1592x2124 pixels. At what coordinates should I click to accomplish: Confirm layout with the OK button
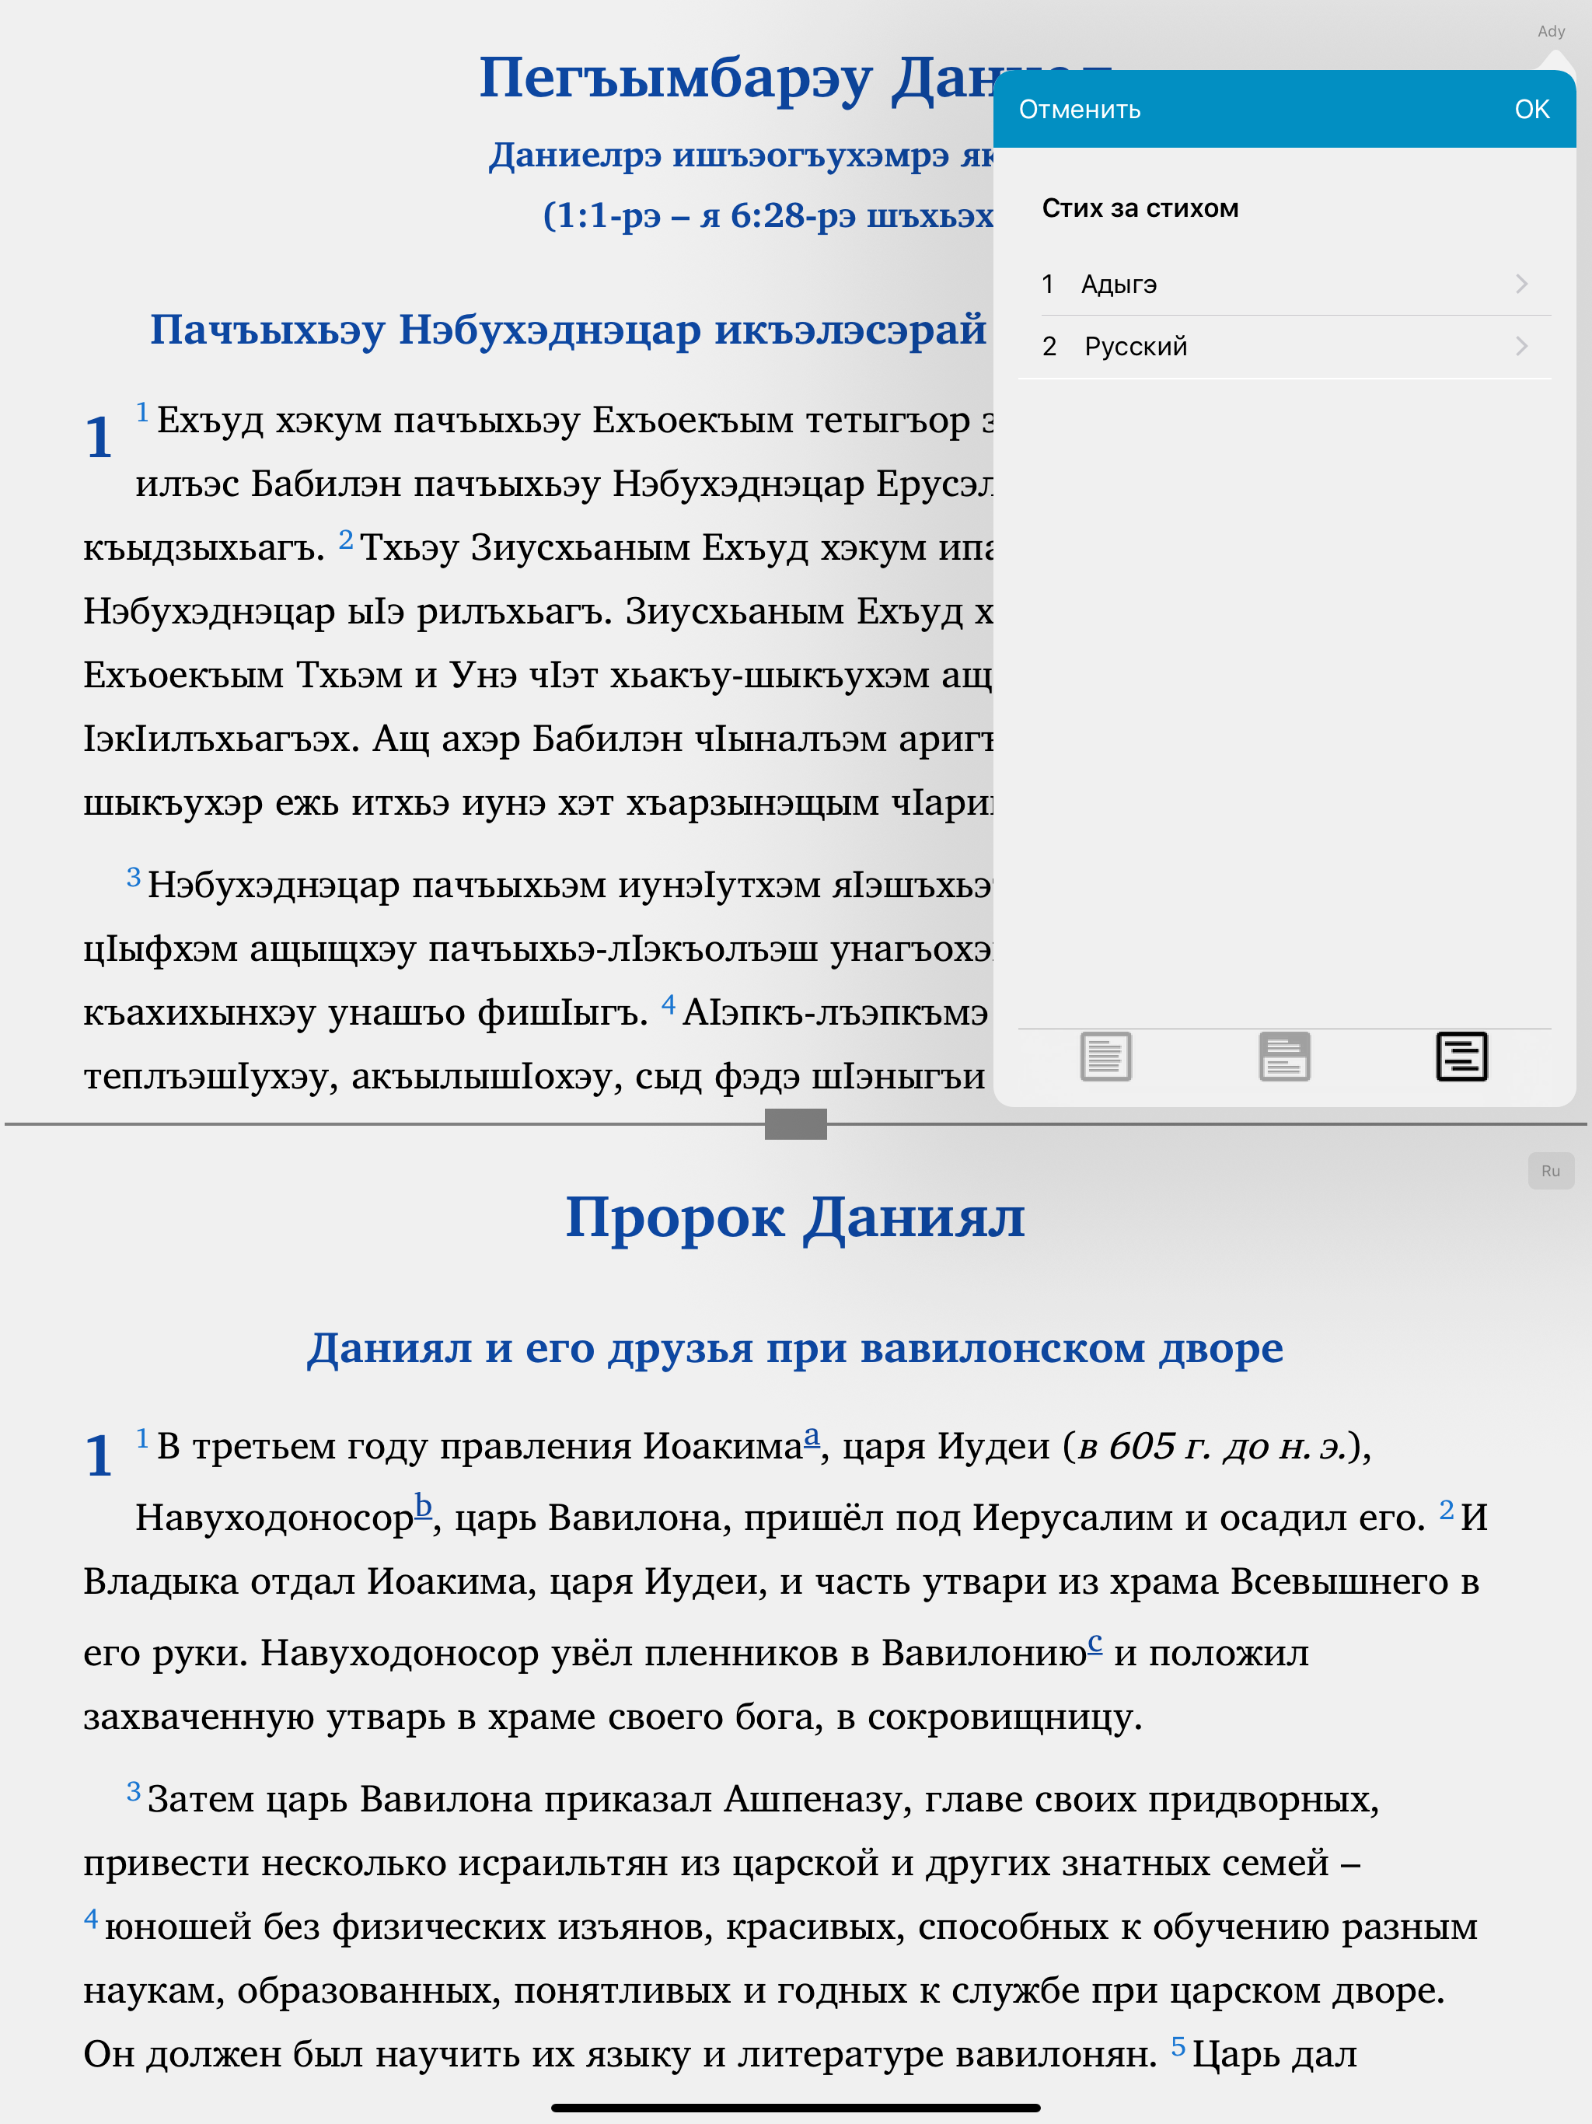pos(1531,110)
